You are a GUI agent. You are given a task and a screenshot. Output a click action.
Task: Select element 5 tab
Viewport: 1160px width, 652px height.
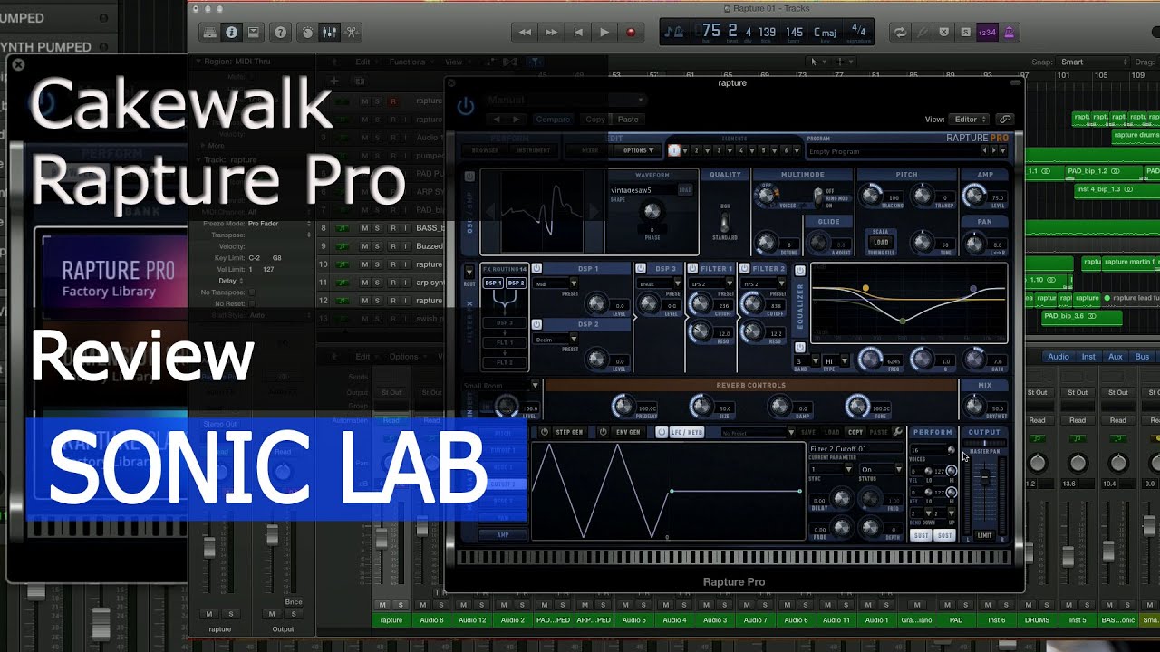(763, 150)
